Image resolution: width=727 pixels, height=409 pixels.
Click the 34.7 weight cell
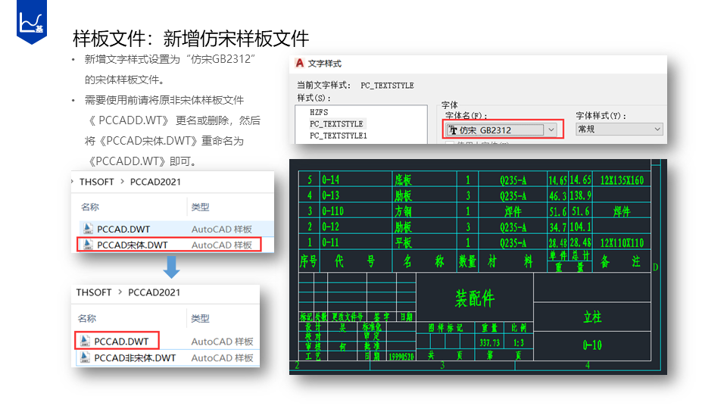[x=558, y=226]
